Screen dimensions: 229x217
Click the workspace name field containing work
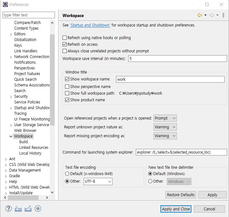170,79
